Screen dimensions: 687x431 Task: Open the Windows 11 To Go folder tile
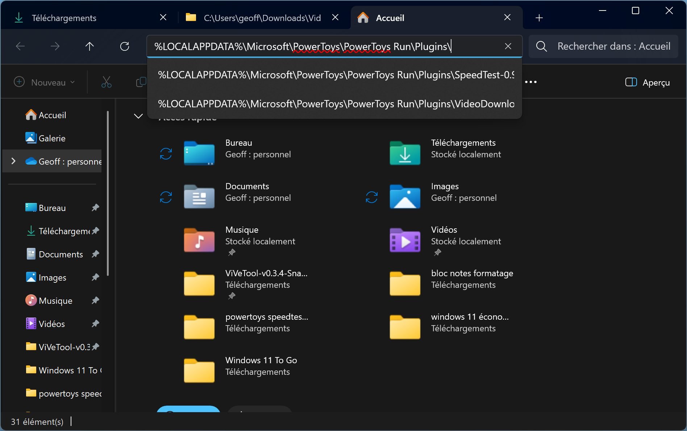[x=240, y=370]
